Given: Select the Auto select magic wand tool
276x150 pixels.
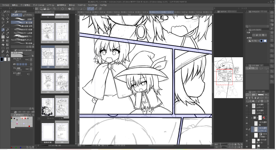Looking at the screenshot, I should [x=7, y=22].
